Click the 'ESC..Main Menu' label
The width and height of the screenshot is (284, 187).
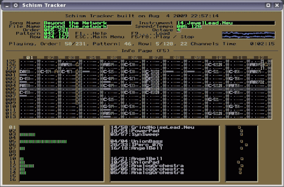(x=100, y=37)
